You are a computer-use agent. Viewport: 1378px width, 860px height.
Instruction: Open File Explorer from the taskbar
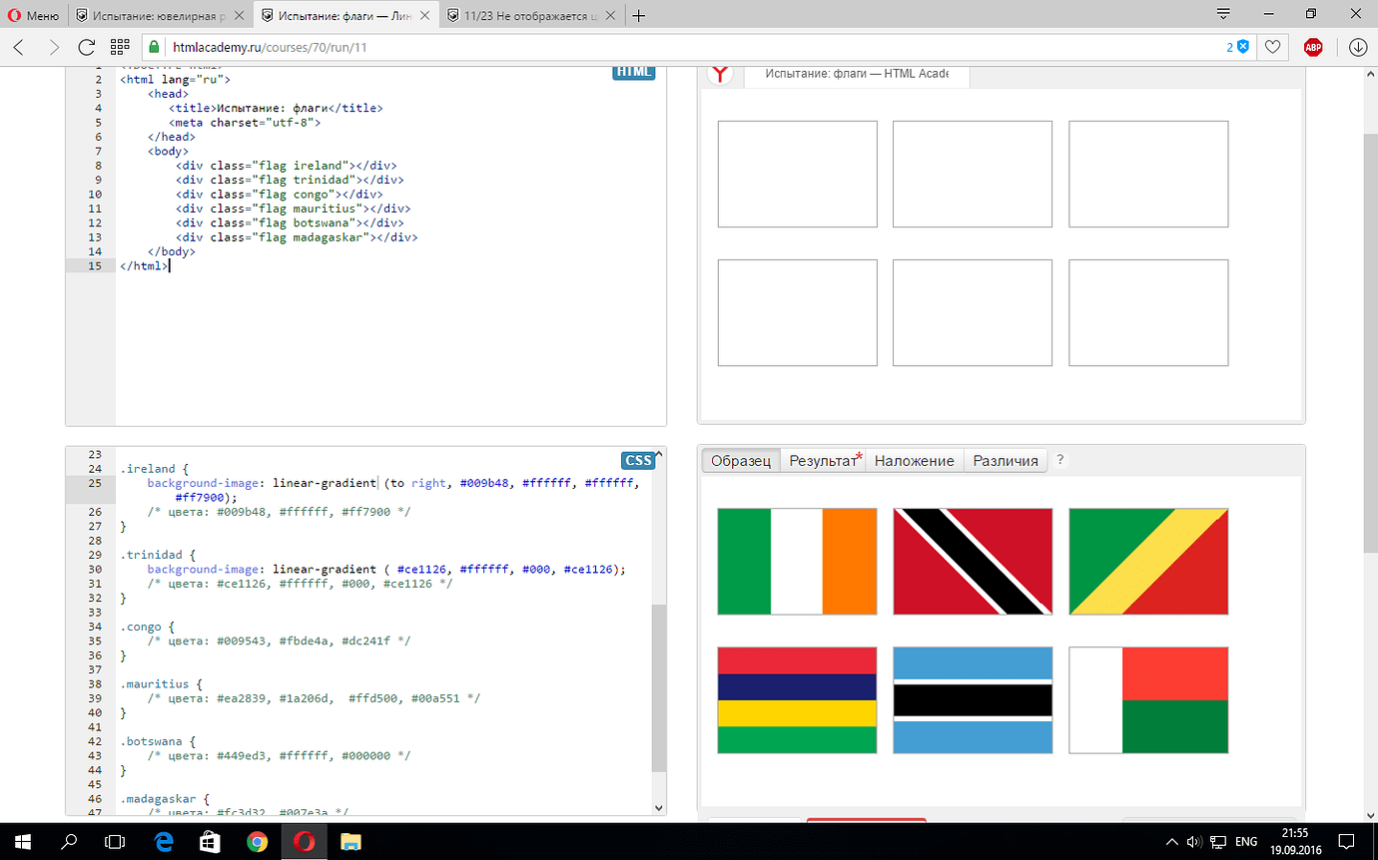coord(351,841)
